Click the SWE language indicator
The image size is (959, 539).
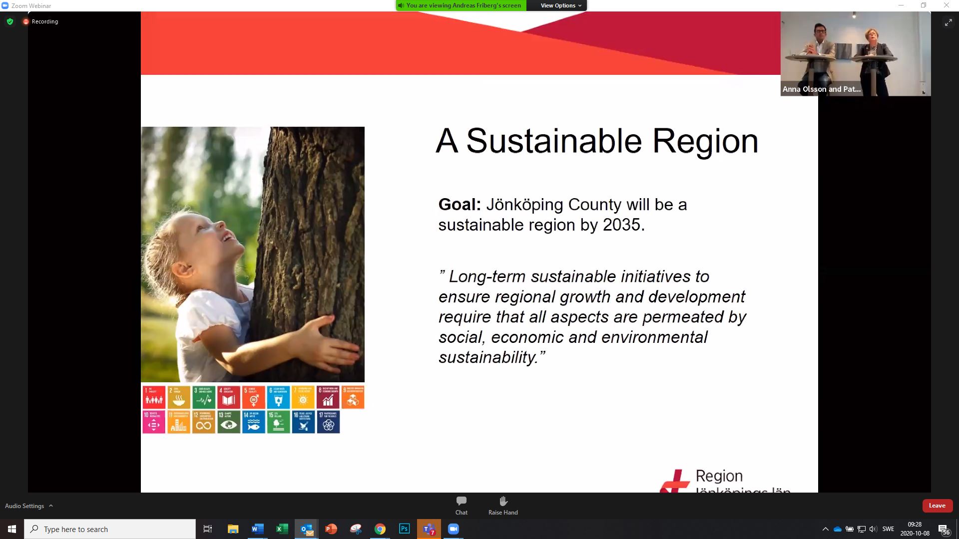coord(888,529)
